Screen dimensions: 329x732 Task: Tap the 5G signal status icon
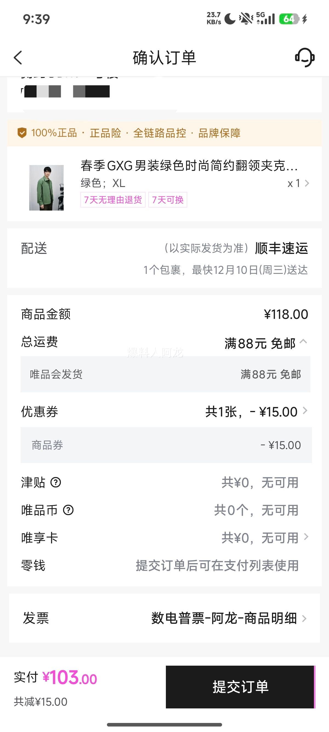pos(265,19)
